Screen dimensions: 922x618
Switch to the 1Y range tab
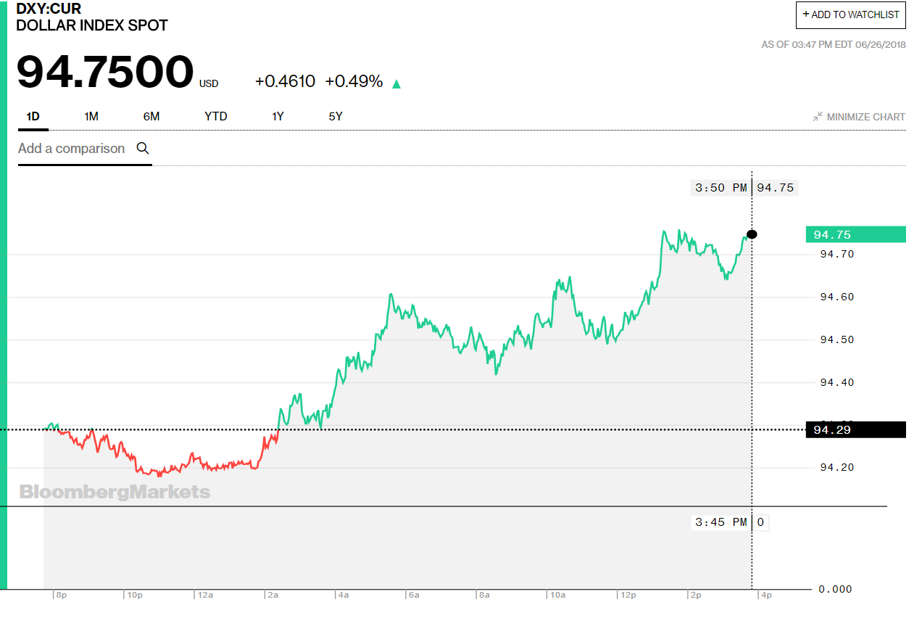tap(278, 116)
